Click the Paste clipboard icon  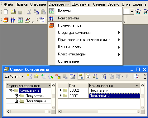[43, 12]
